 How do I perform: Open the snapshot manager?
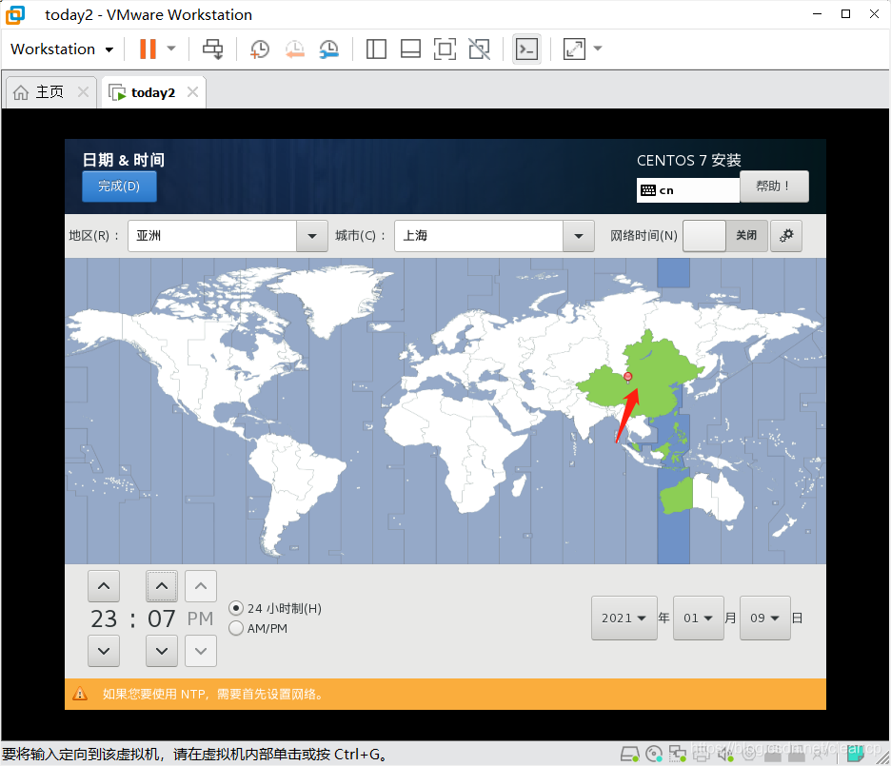point(329,49)
